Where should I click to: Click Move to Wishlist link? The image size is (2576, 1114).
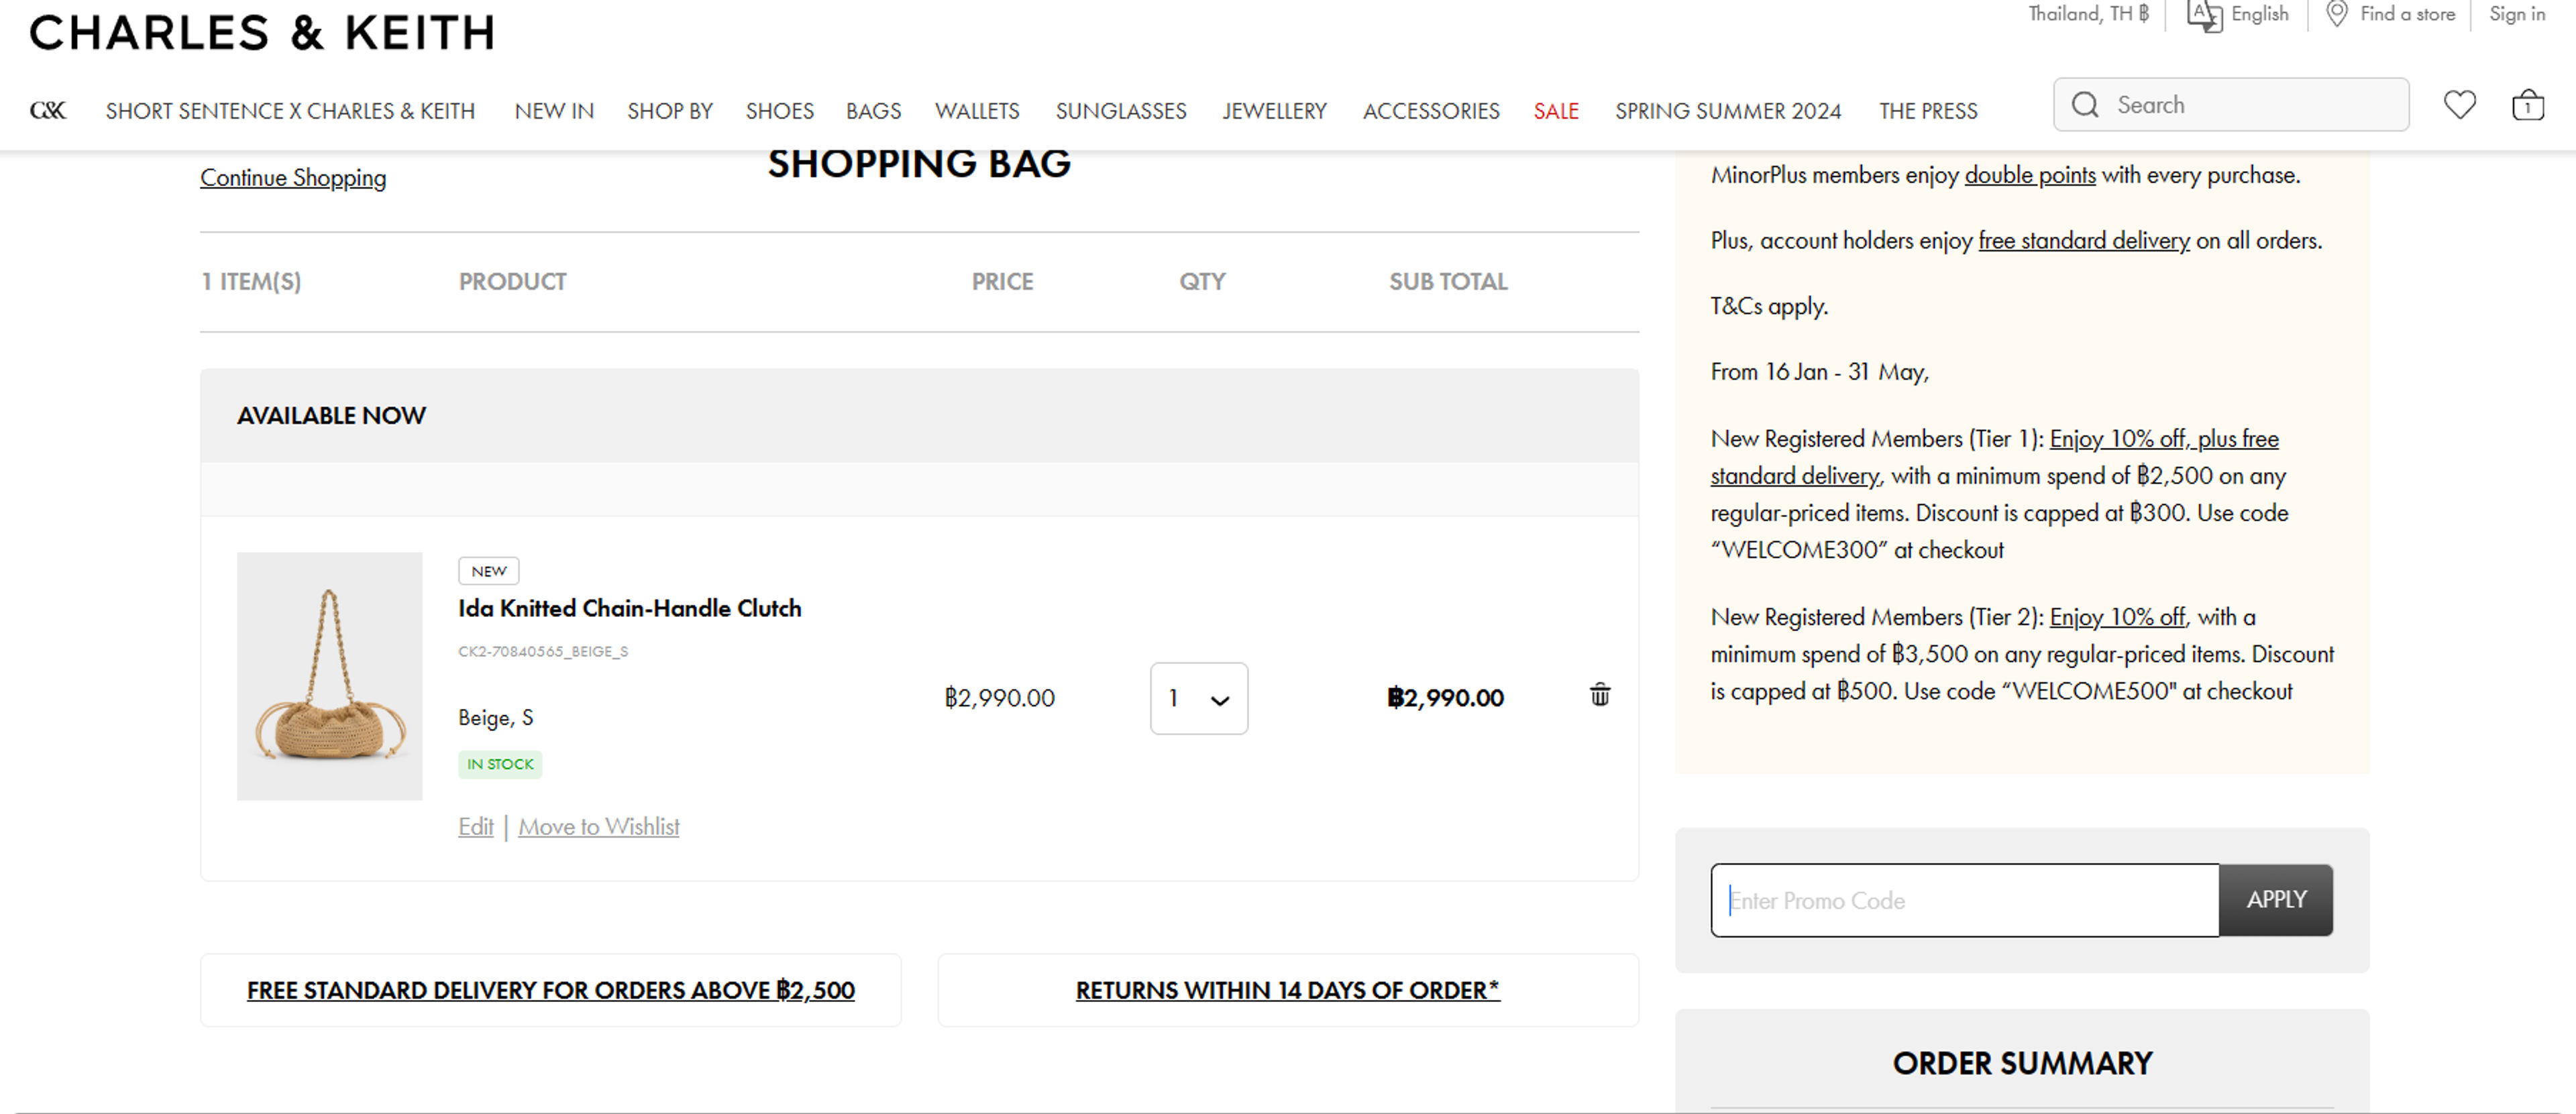(598, 827)
